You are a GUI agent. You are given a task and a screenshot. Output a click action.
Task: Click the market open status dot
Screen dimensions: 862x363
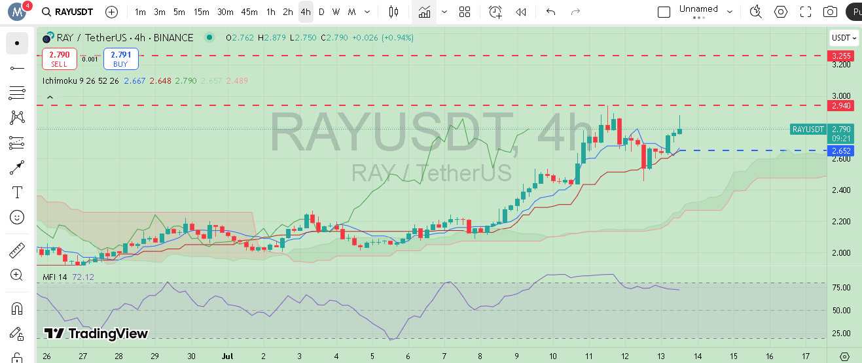point(208,38)
